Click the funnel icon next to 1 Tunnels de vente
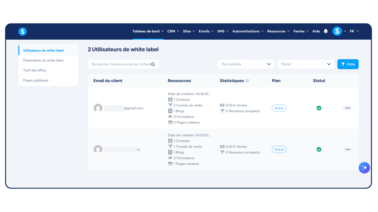Viewport: 378px width, 212px height. [170, 147]
